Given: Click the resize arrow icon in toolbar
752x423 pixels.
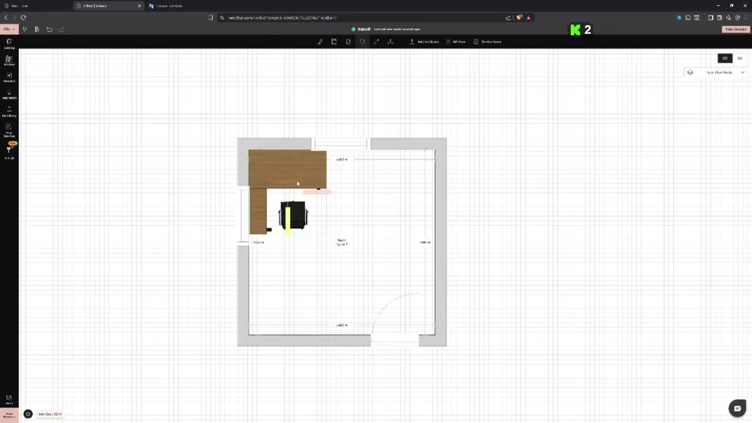Looking at the screenshot, I should click(377, 42).
